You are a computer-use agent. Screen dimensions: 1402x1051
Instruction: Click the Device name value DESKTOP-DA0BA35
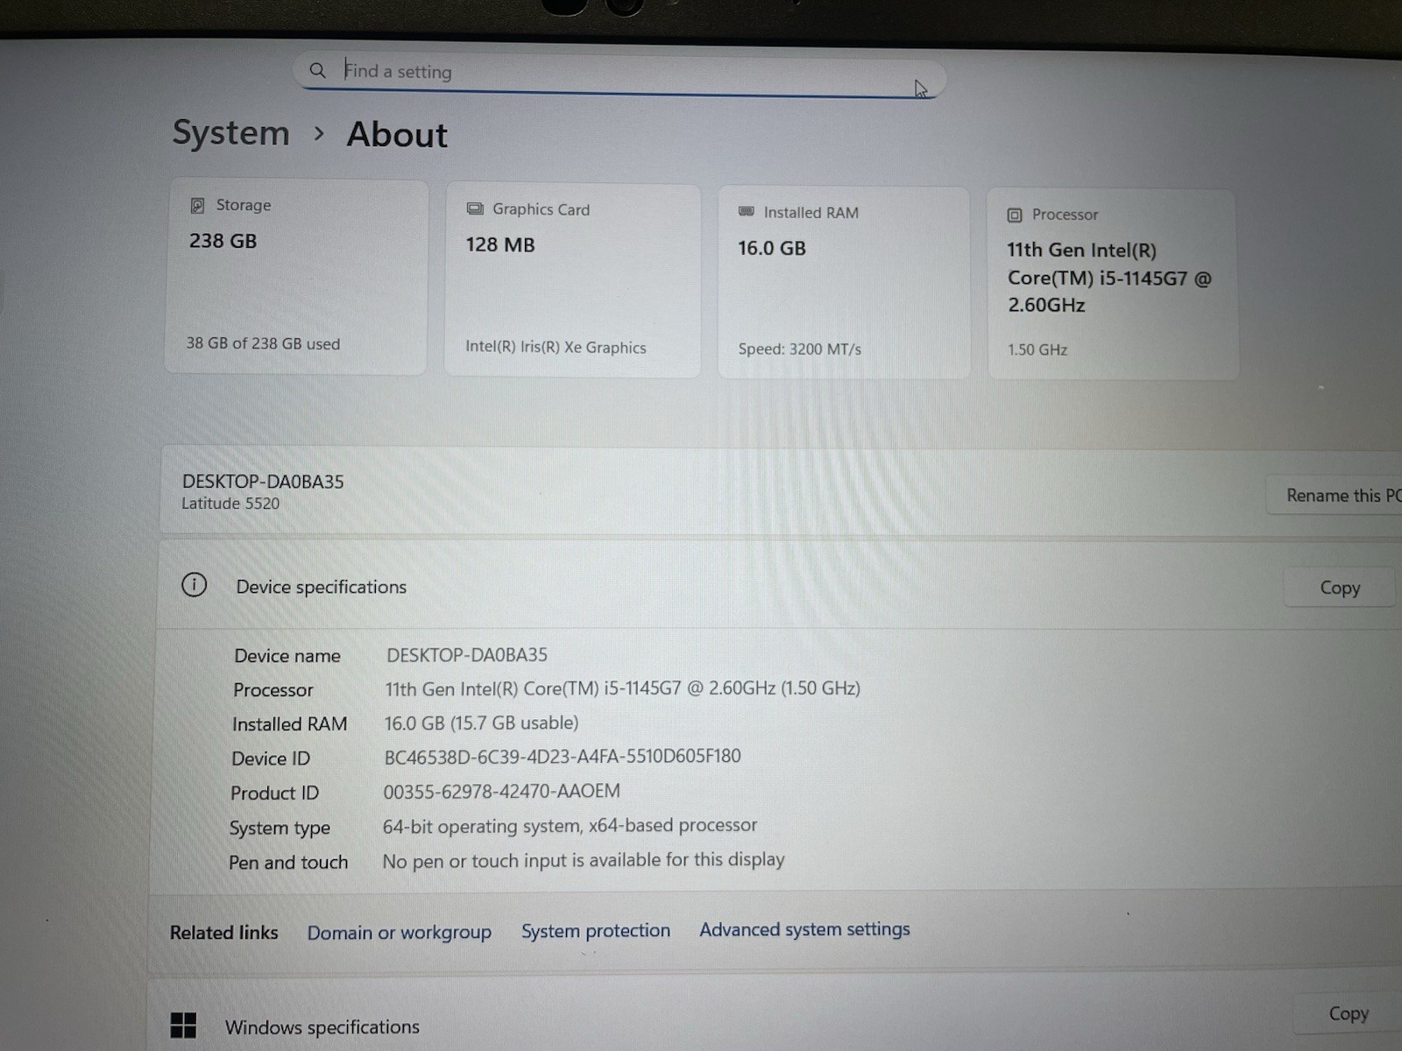coord(467,655)
